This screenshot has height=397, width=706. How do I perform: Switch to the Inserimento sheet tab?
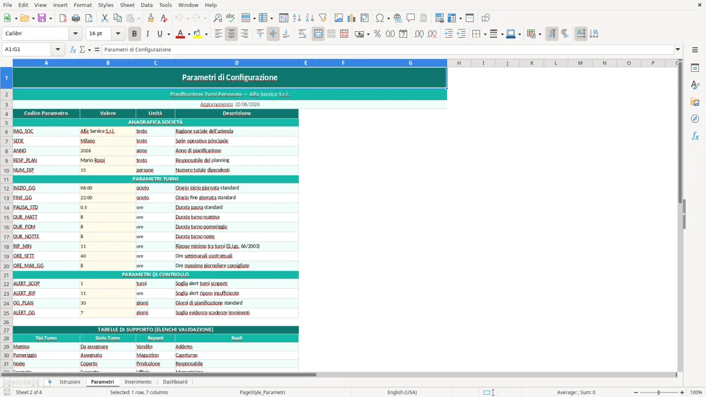pyautogui.click(x=138, y=382)
